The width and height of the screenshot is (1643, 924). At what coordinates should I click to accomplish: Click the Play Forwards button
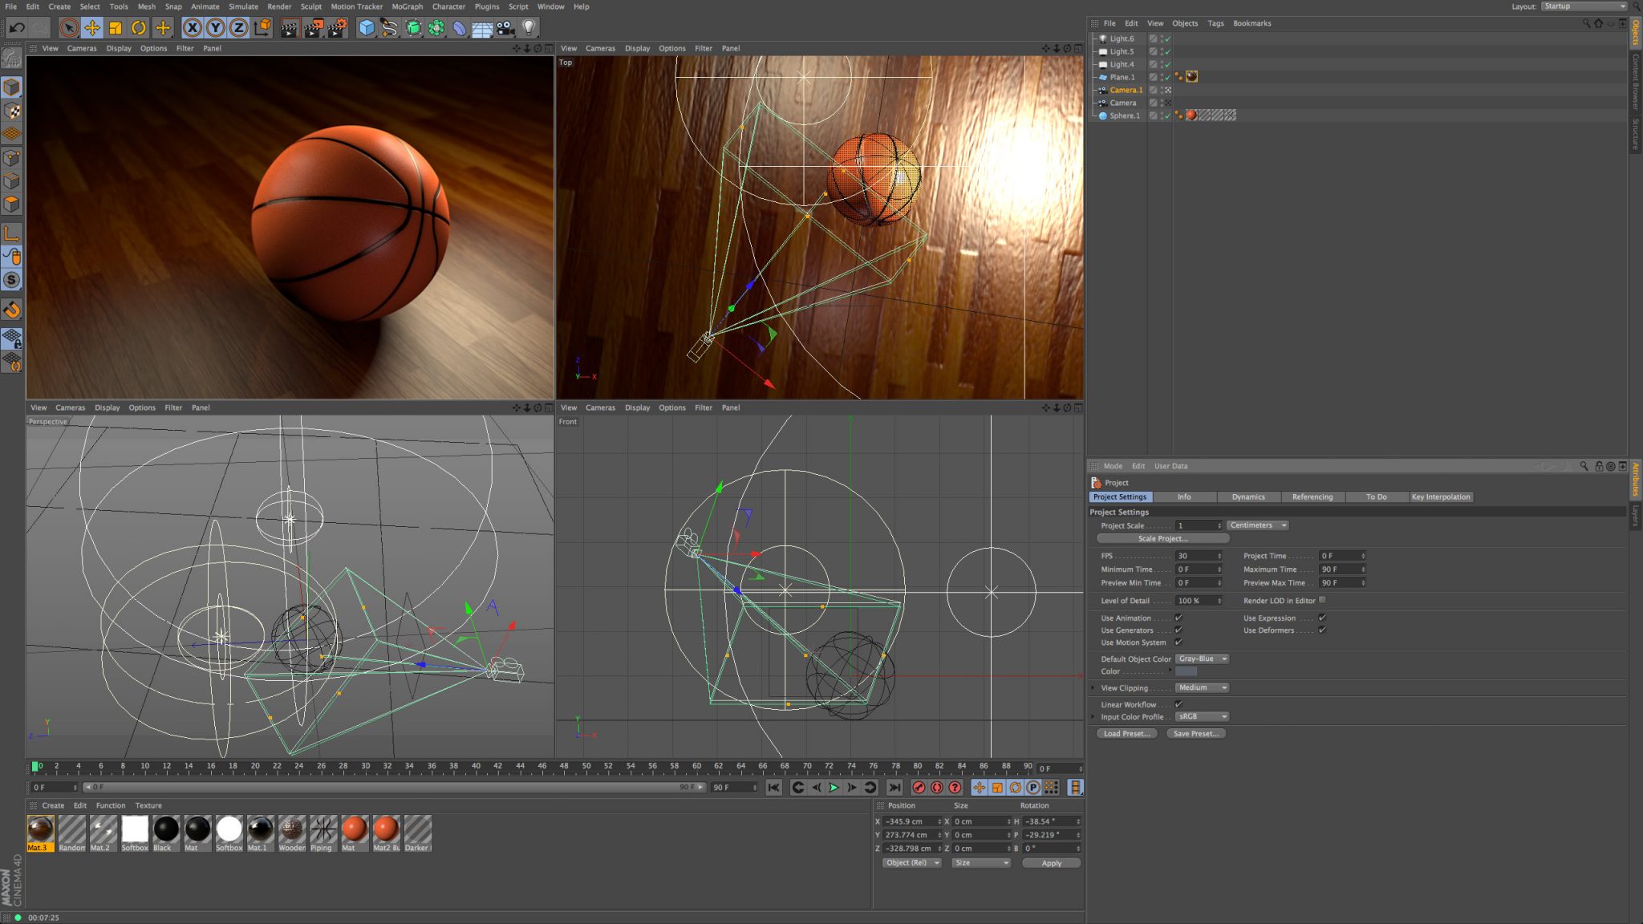834,788
